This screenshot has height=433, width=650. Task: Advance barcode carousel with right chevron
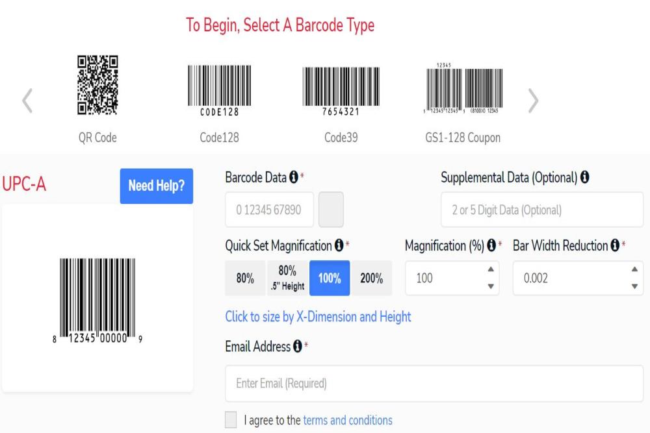tap(533, 101)
